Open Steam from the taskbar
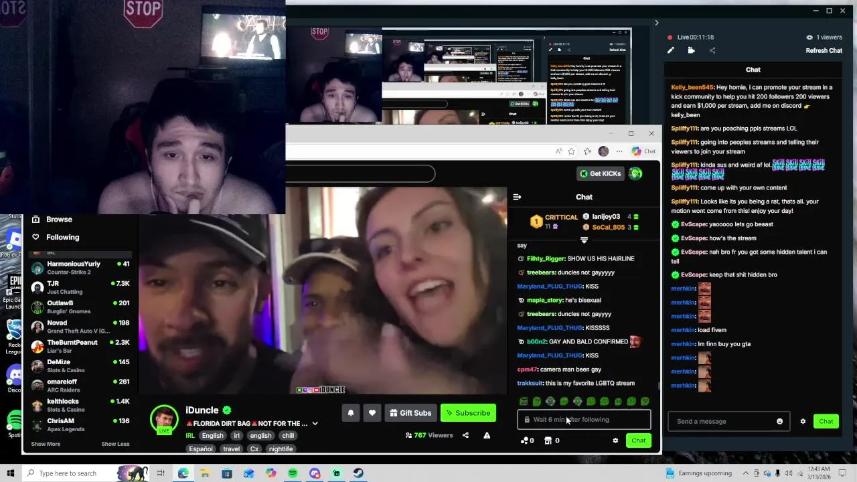Viewport: 857px width, 482px height. (359, 473)
